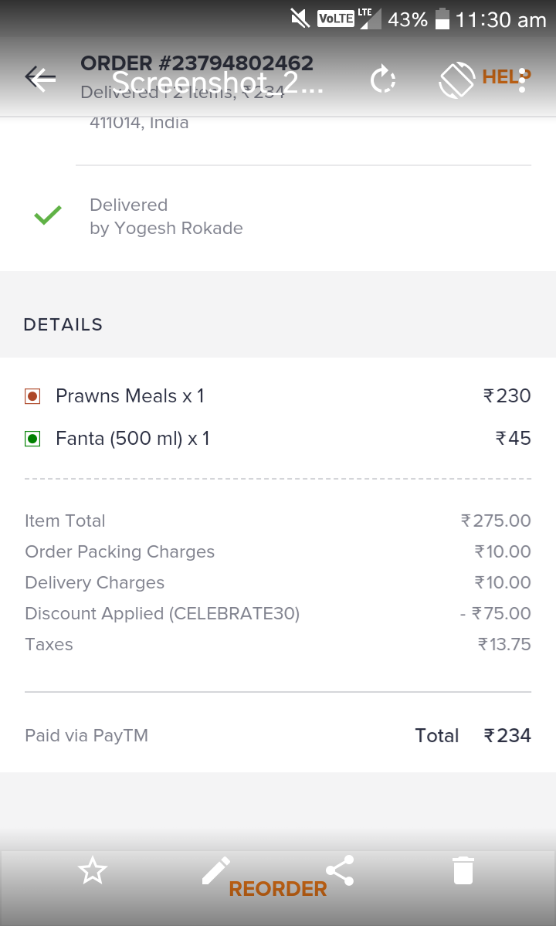Tap the star favorite icon
The height and width of the screenshot is (926, 556).
[x=93, y=871]
